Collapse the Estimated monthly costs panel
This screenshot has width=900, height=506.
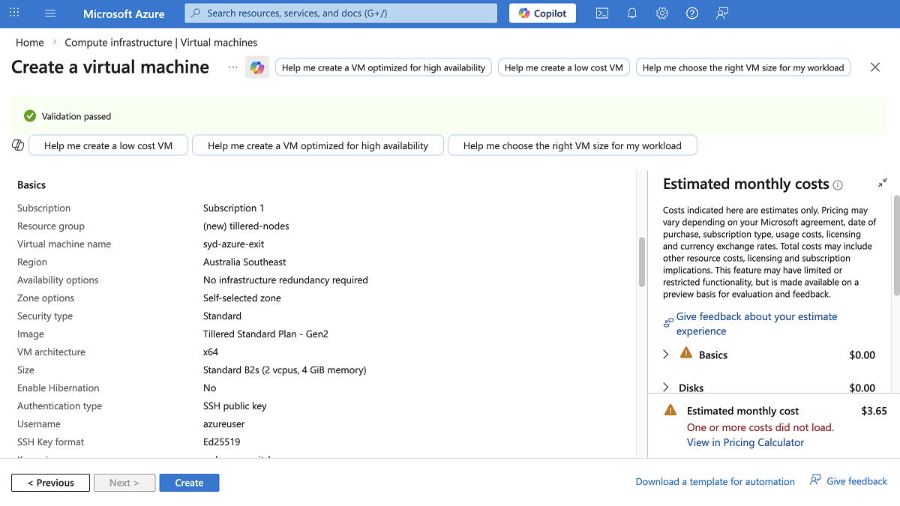(x=882, y=182)
